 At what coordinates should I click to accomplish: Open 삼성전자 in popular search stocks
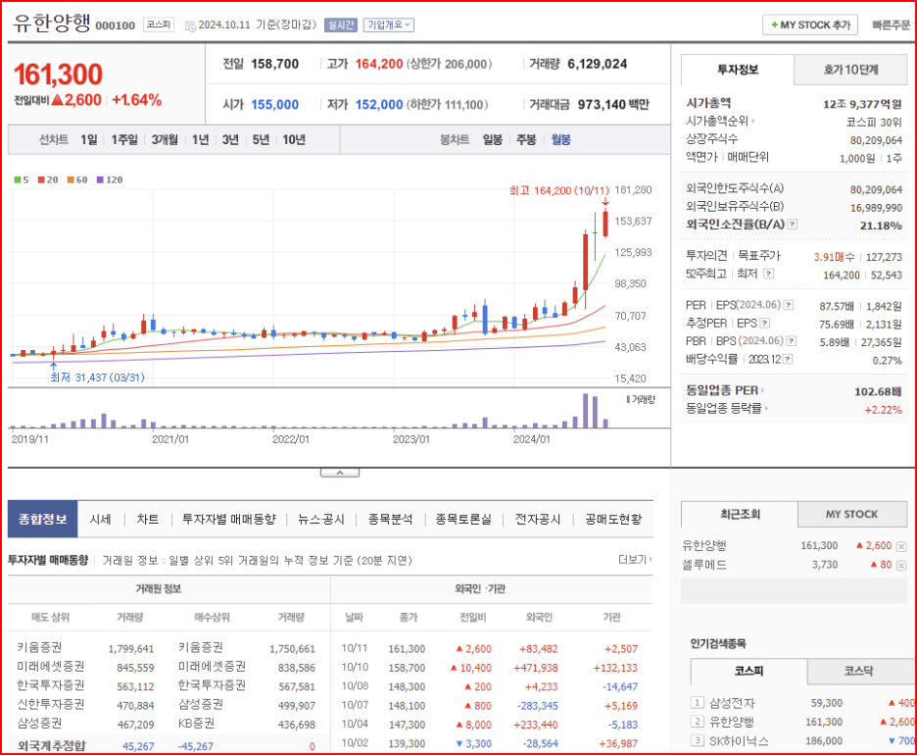click(732, 703)
